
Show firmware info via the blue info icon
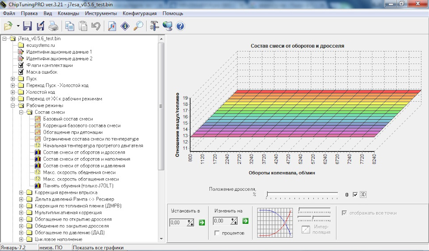point(125,26)
